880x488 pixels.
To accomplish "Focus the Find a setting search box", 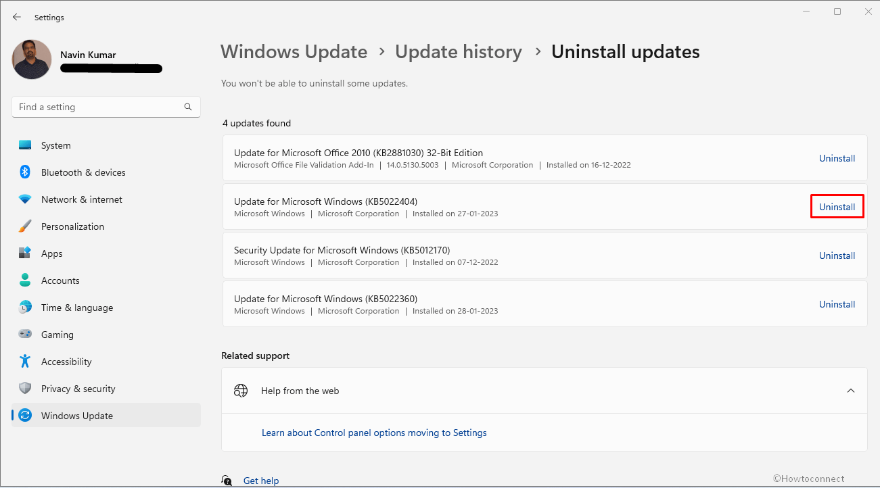I will (x=106, y=107).
